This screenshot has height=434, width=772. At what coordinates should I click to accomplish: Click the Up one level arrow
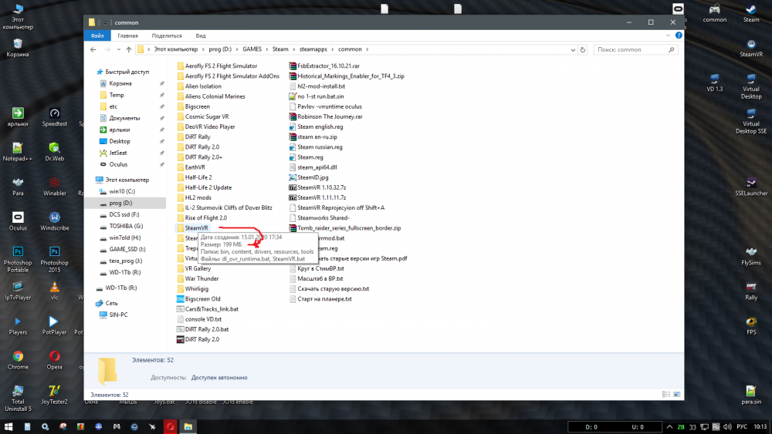[x=128, y=49]
